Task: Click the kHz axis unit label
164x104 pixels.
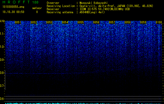Action: click(x=2, y=21)
